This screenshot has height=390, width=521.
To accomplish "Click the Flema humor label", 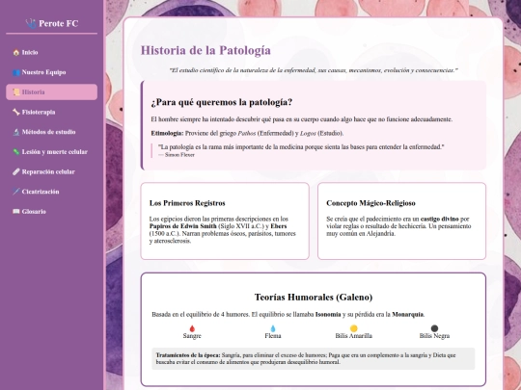I will click(273, 336).
